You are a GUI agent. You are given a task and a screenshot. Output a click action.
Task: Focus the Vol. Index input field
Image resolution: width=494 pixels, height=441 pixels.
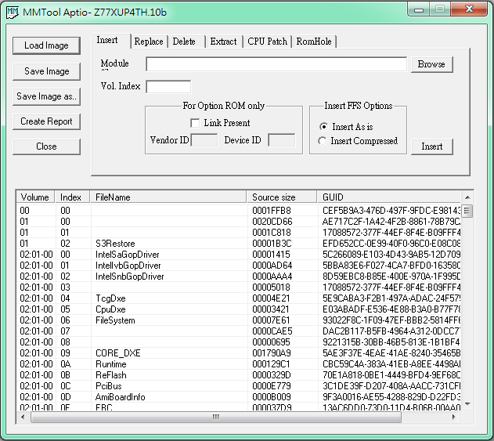[168, 87]
